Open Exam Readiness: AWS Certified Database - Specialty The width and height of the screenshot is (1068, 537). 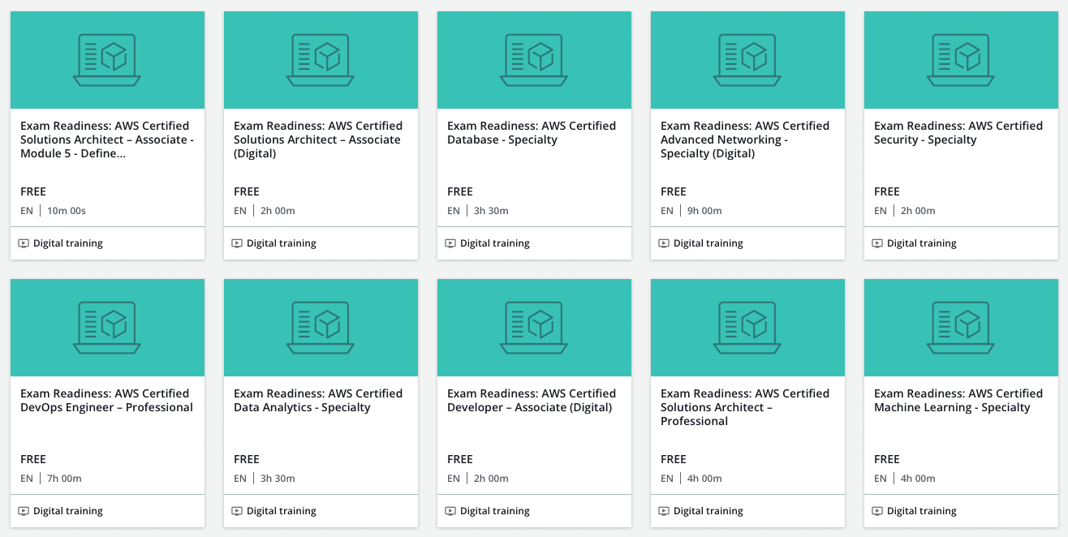[x=532, y=133]
